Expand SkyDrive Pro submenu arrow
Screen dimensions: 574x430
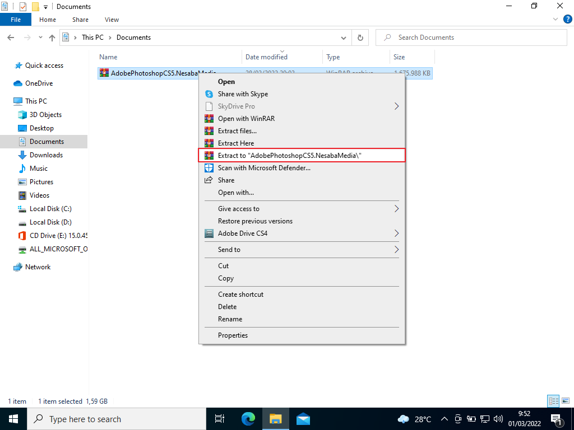(x=396, y=106)
